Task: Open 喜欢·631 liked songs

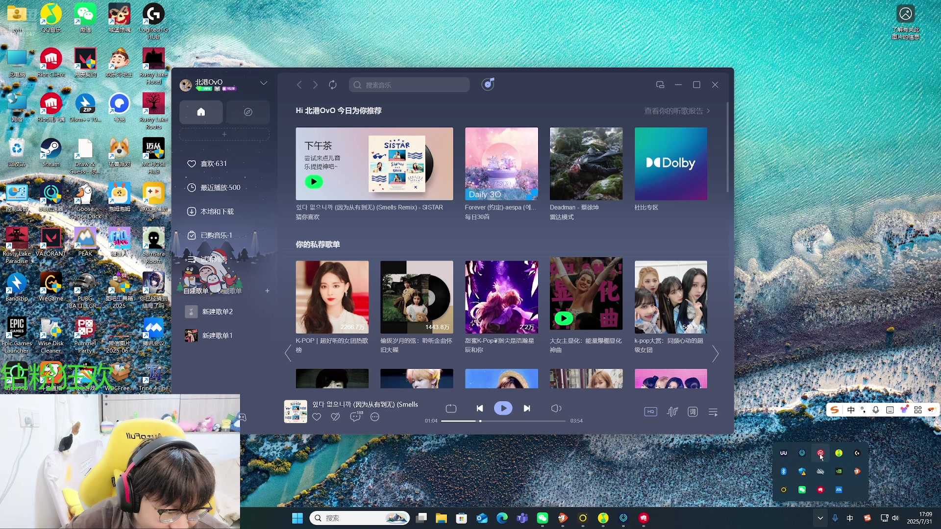Action: [x=207, y=164]
